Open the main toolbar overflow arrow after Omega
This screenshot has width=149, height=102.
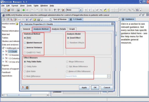click(141, 10)
